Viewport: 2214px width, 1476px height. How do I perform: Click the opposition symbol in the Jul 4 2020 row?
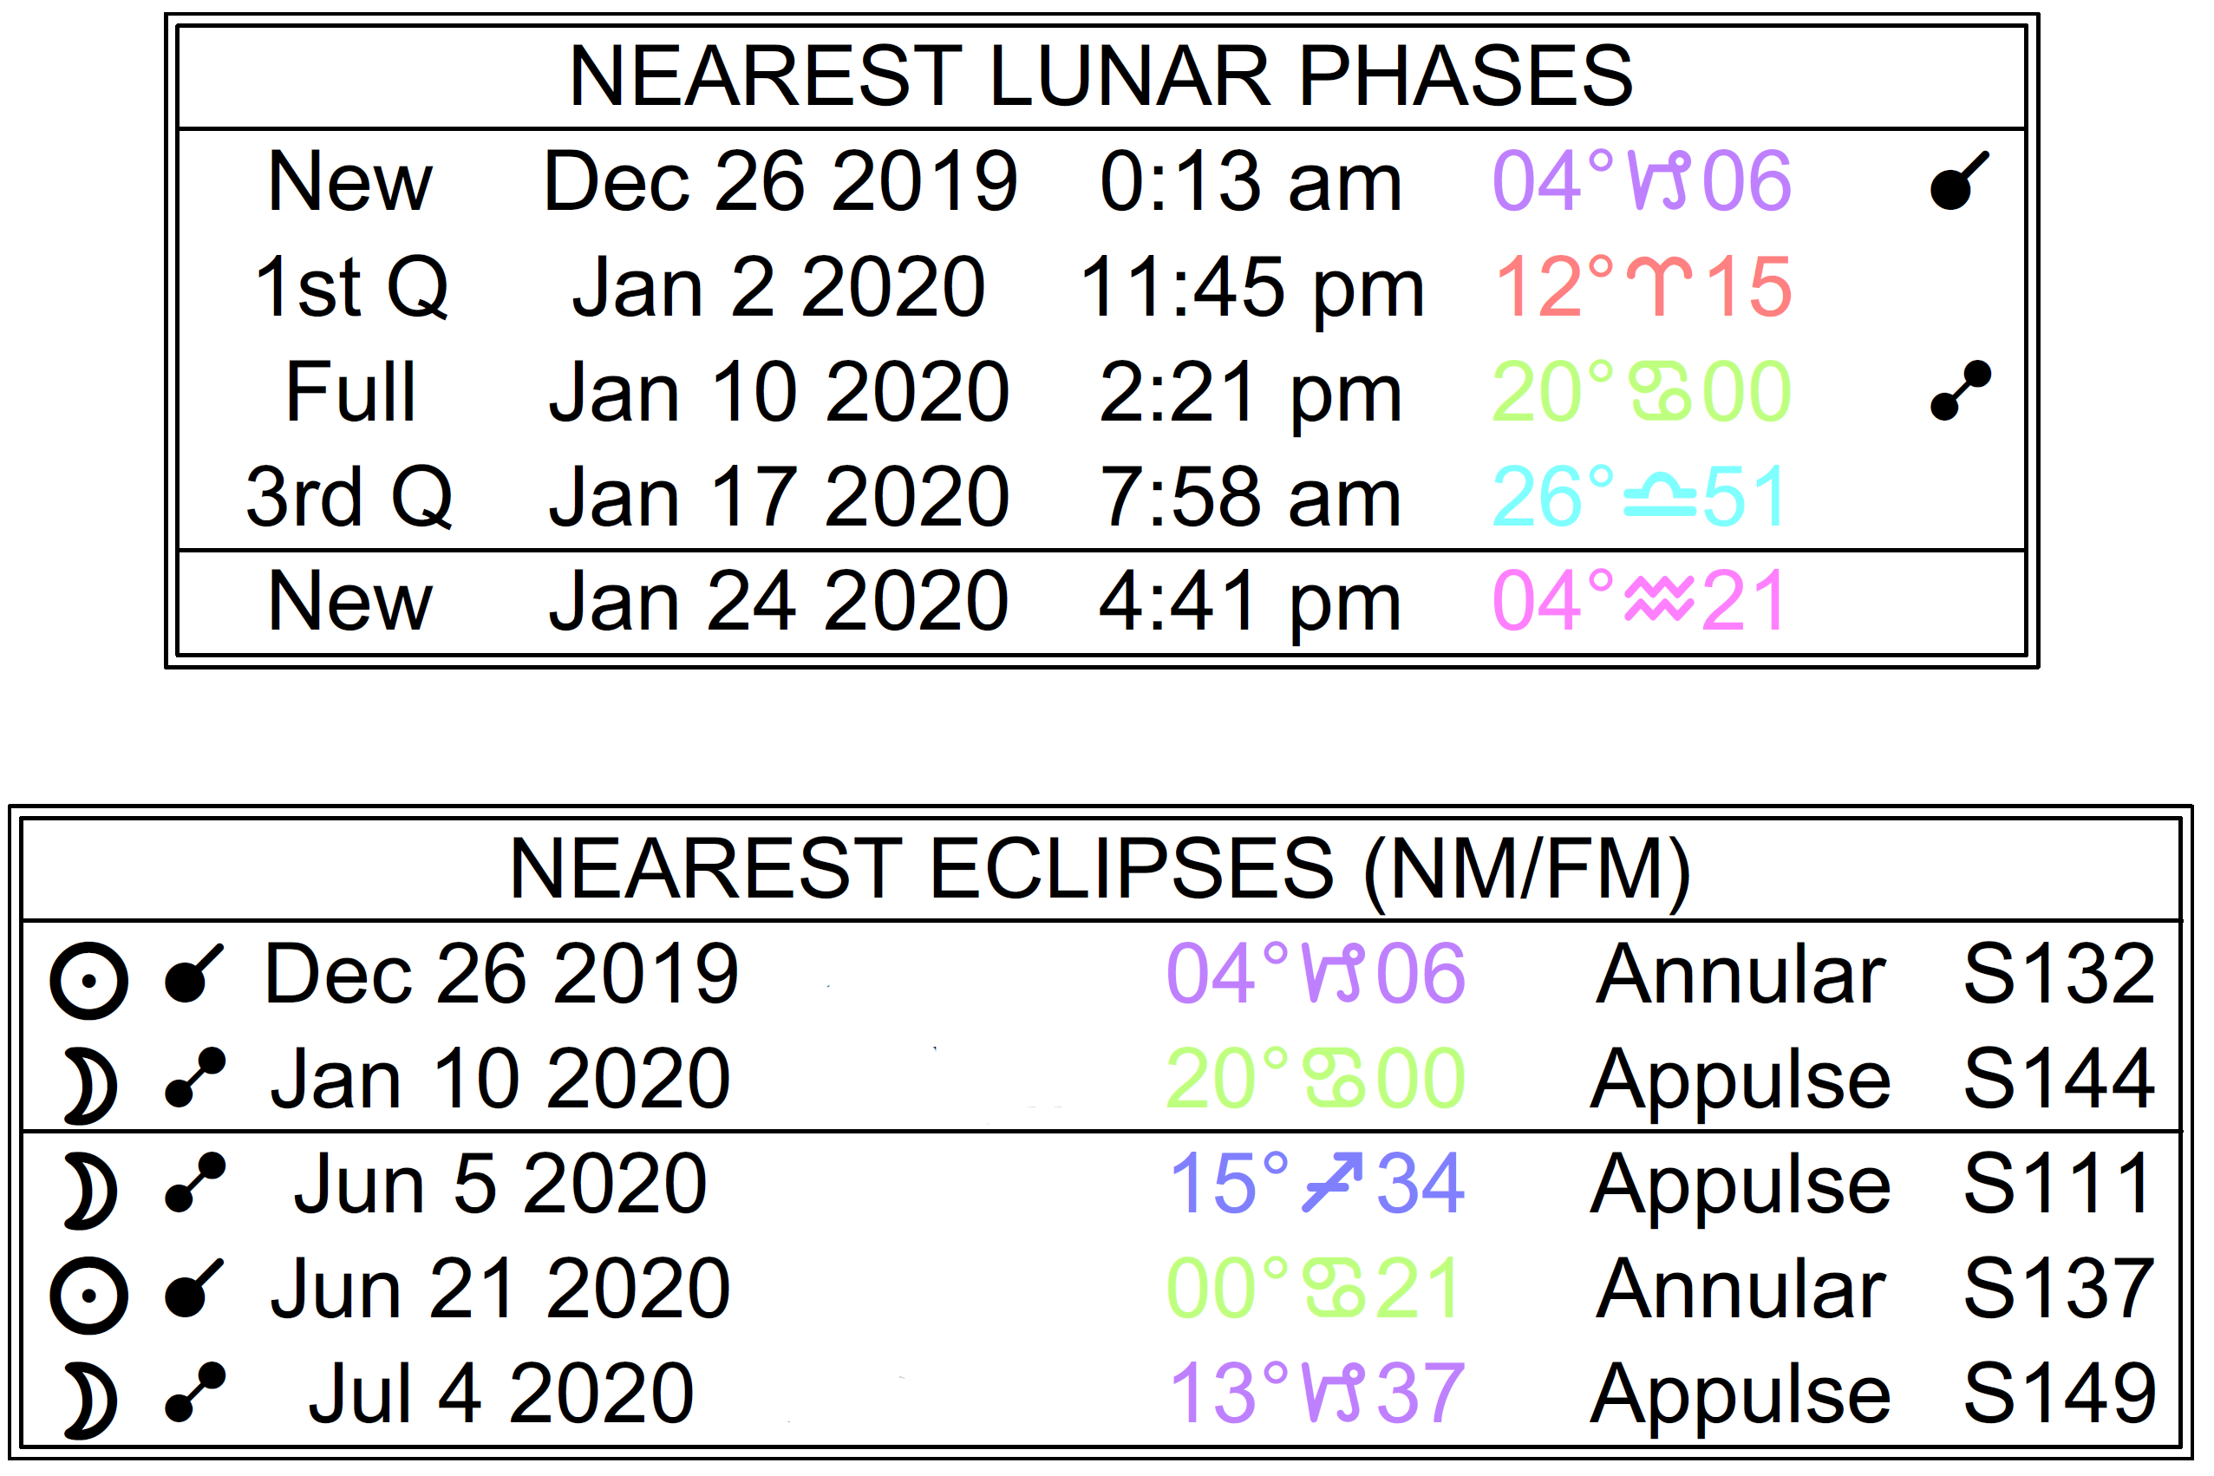pos(195,1391)
